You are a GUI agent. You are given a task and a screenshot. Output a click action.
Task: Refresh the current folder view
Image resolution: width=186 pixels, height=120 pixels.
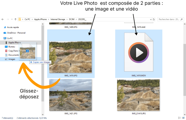[154, 20]
